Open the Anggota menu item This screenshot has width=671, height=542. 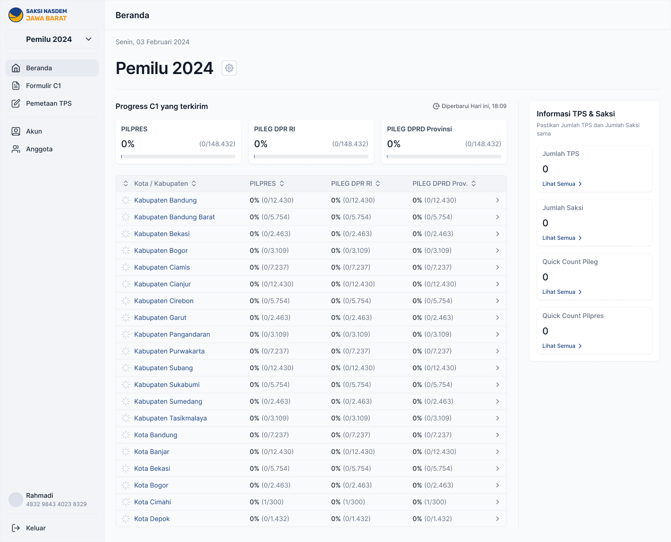pos(52,149)
